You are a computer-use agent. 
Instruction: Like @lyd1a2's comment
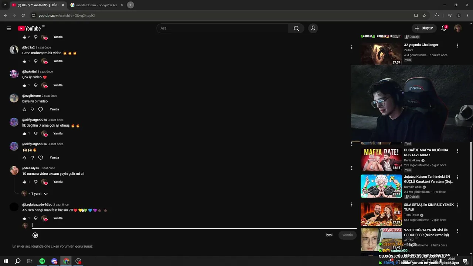point(24,61)
